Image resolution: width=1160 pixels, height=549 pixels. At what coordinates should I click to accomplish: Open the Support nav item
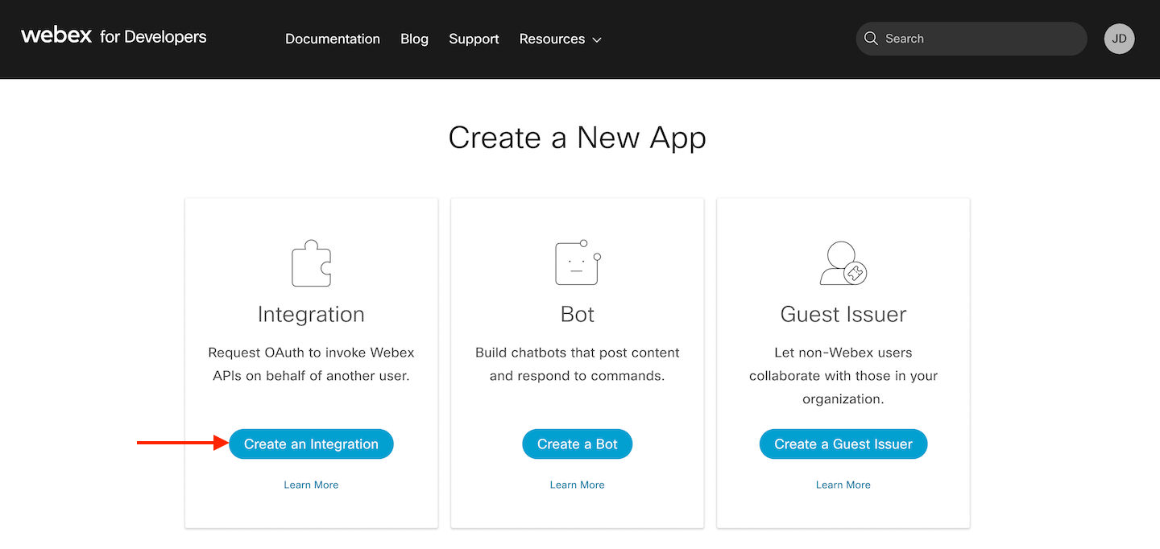474,39
